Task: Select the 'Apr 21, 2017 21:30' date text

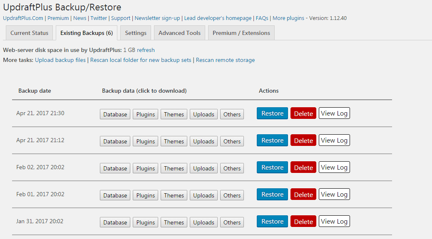Action: click(x=40, y=113)
